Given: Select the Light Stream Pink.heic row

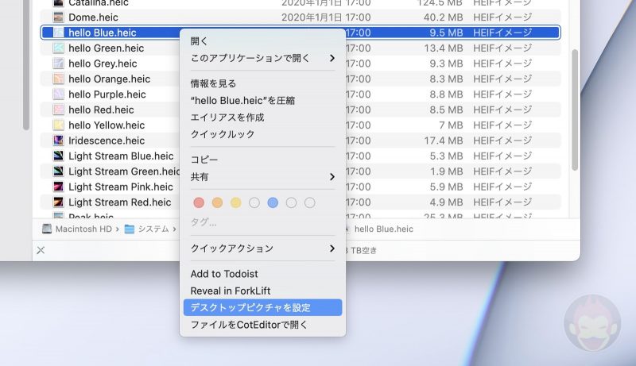Looking at the screenshot, I should (301, 187).
